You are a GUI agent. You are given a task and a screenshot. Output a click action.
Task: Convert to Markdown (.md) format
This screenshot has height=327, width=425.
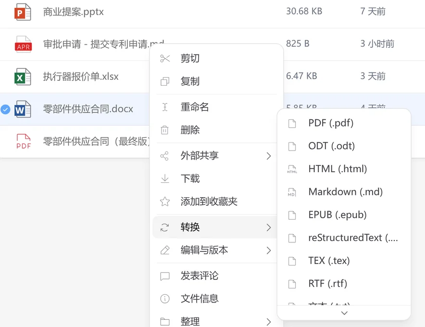pos(344,192)
